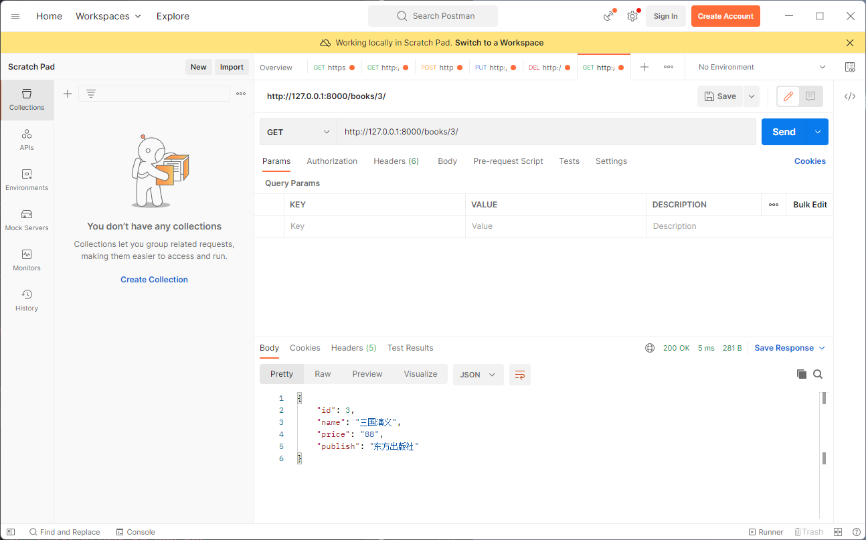Open tab overflow options menu
The width and height of the screenshot is (866, 540).
click(x=669, y=67)
